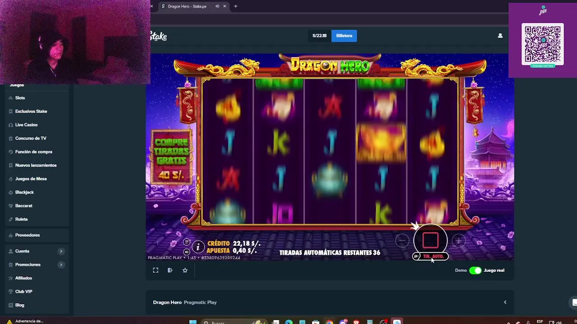
Task: Go to Juegos de Mesa
Action: tap(31, 179)
